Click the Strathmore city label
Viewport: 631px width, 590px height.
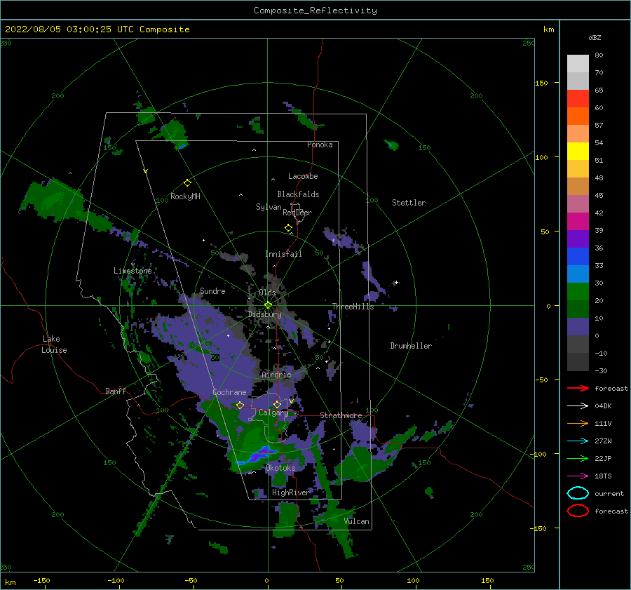pyautogui.click(x=341, y=415)
